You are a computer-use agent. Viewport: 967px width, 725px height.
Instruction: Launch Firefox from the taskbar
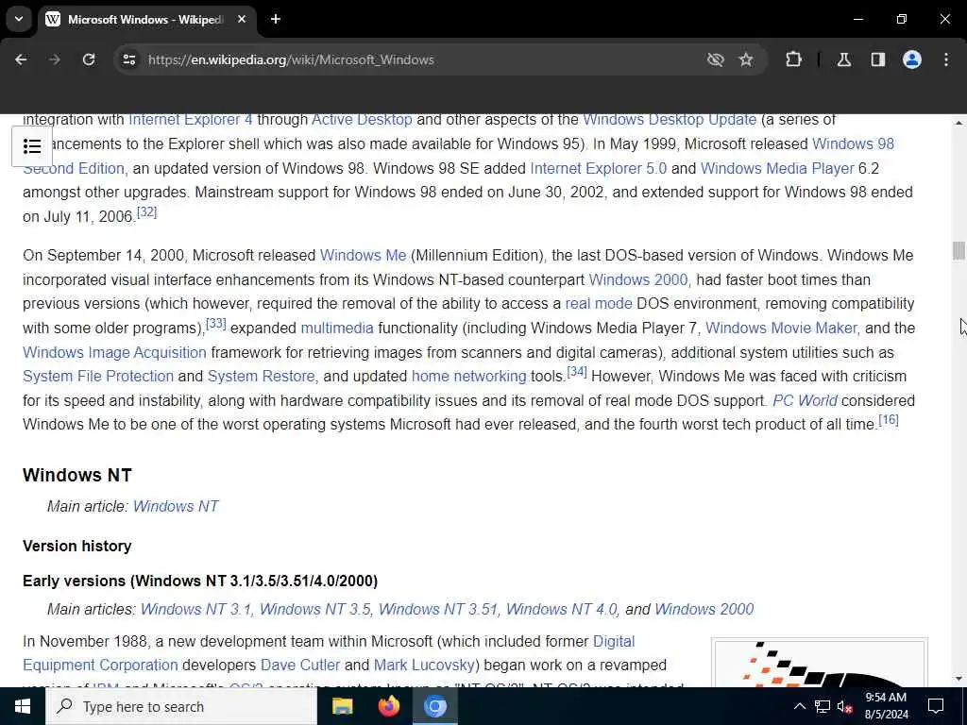[388, 706]
